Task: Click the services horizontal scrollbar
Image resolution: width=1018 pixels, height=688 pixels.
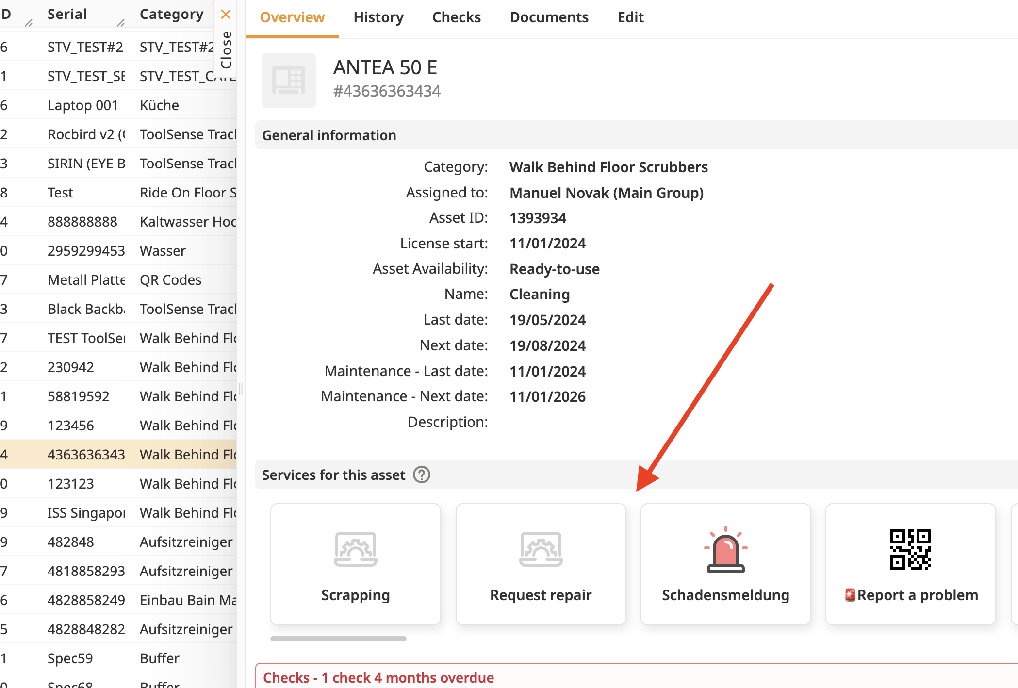Action: tap(338, 639)
